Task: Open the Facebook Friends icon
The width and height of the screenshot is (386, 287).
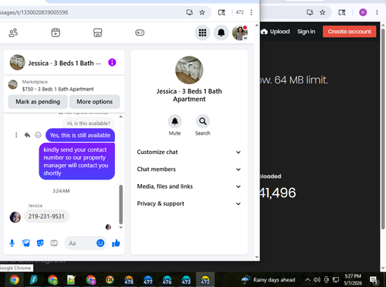Action: 13,32
